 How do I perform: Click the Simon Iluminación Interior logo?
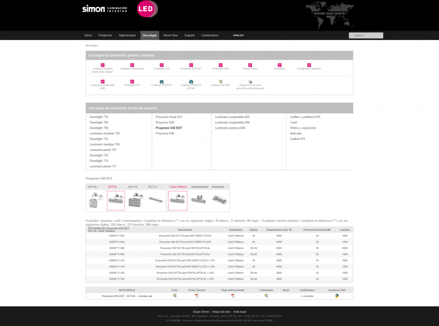coord(104,9)
